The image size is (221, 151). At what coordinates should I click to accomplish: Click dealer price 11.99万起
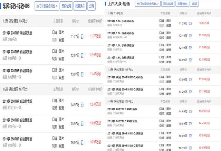point(204,79)
